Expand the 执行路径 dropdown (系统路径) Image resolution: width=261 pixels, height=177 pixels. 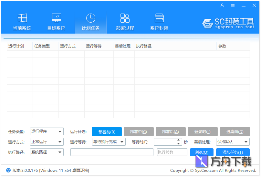click(47, 152)
